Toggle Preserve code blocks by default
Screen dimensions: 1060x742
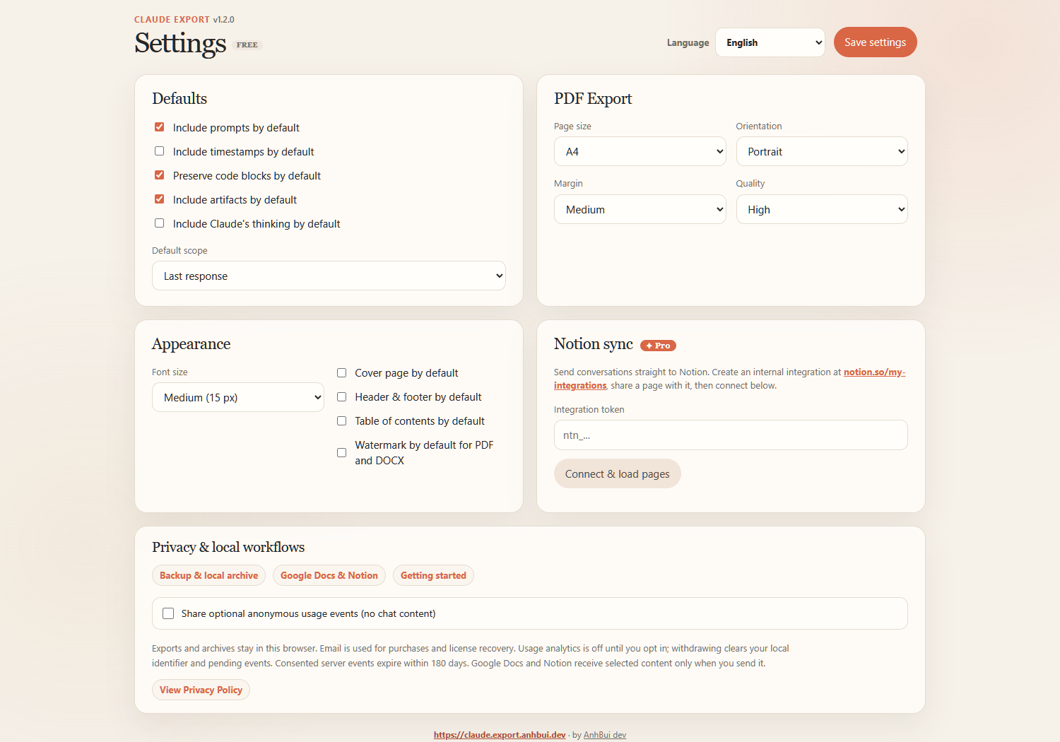click(159, 175)
